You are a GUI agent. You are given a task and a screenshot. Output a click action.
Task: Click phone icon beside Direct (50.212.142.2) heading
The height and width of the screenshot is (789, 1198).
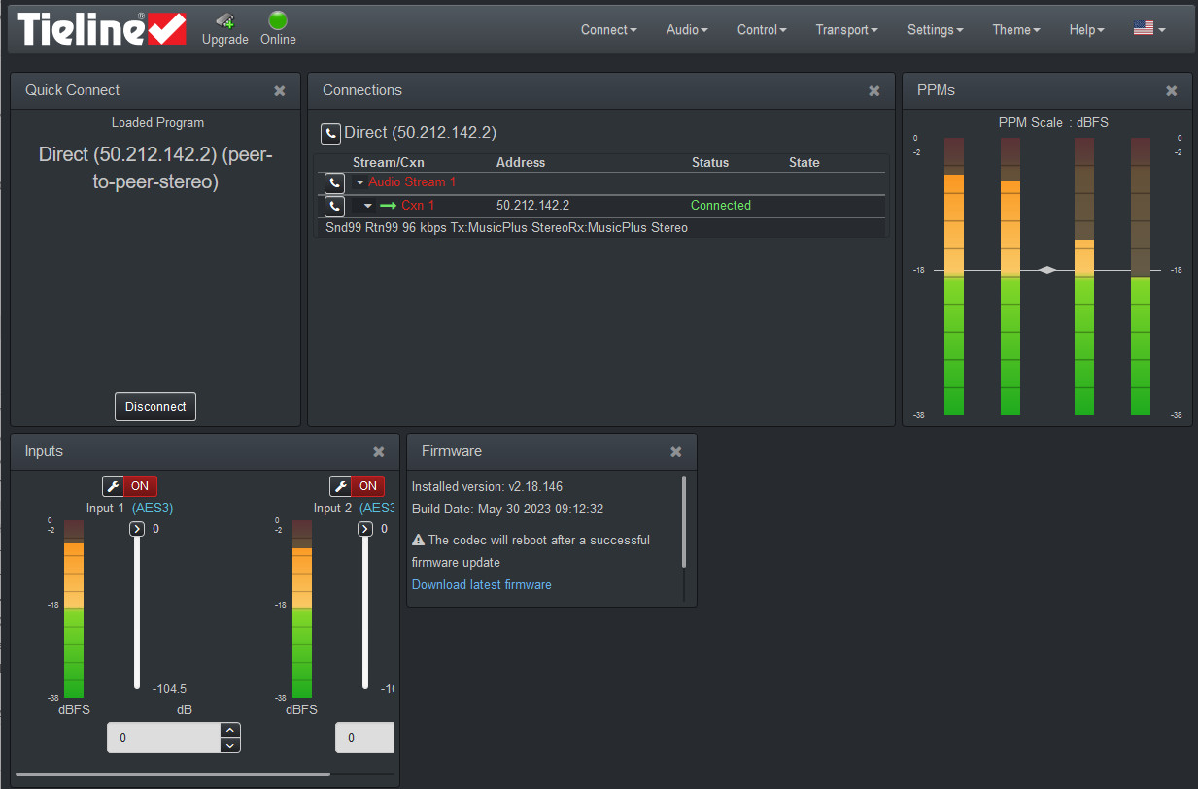tap(330, 134)
